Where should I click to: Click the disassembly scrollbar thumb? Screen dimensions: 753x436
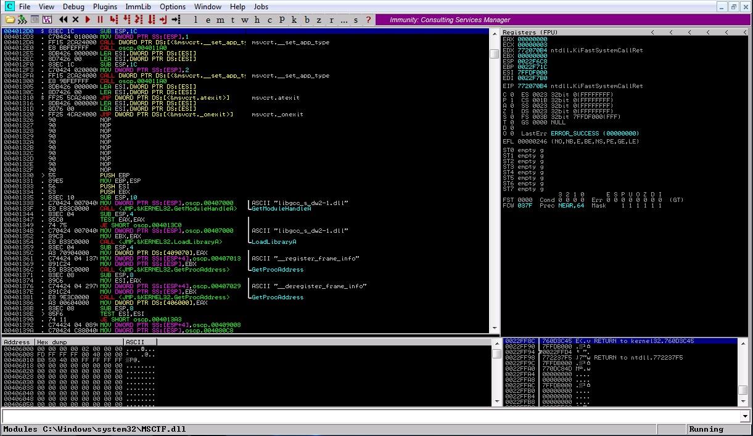[494, 54]
